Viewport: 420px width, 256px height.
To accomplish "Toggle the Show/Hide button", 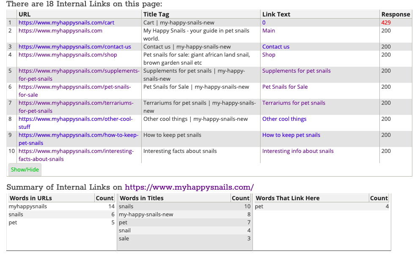I will (25, 169).
